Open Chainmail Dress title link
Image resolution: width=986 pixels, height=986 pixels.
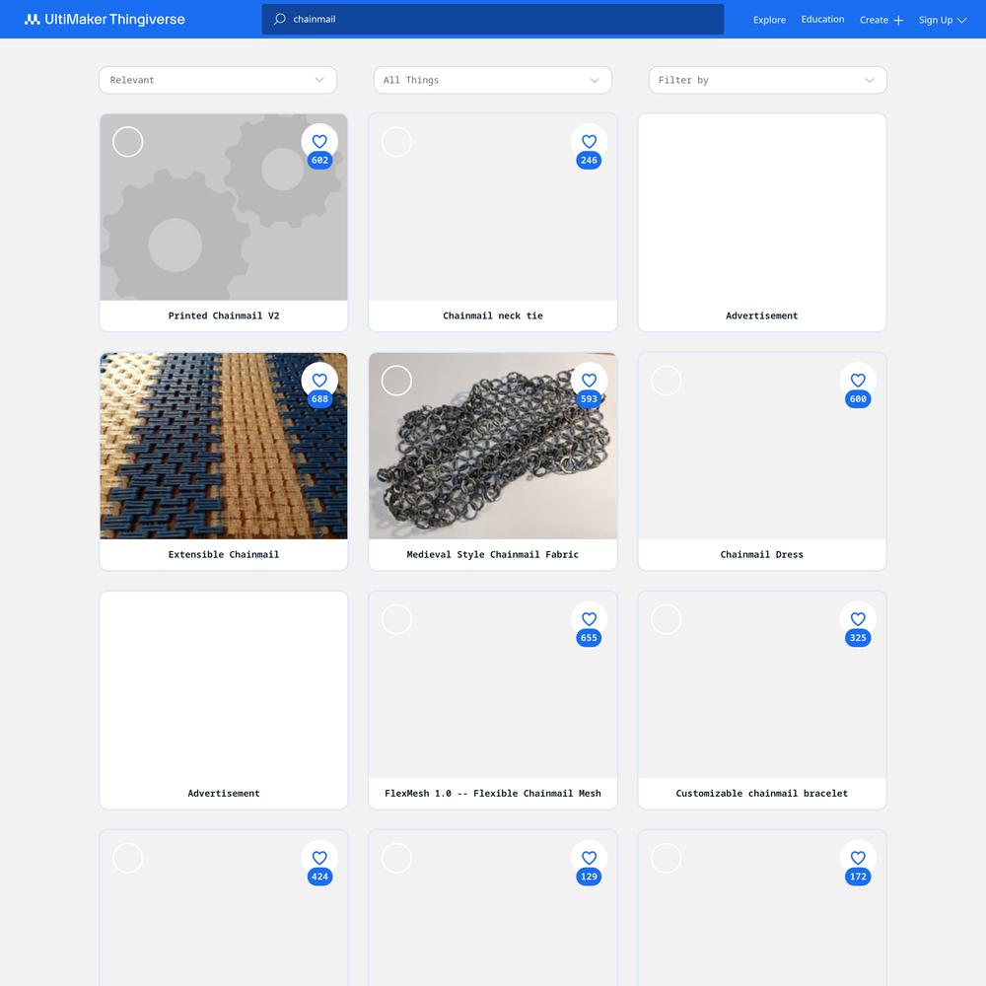[761, 554]
